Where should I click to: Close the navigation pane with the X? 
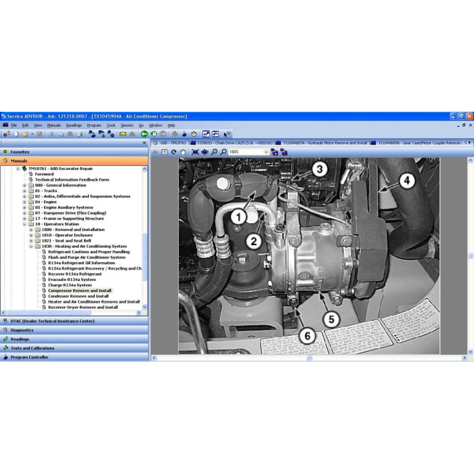[144, 143]
